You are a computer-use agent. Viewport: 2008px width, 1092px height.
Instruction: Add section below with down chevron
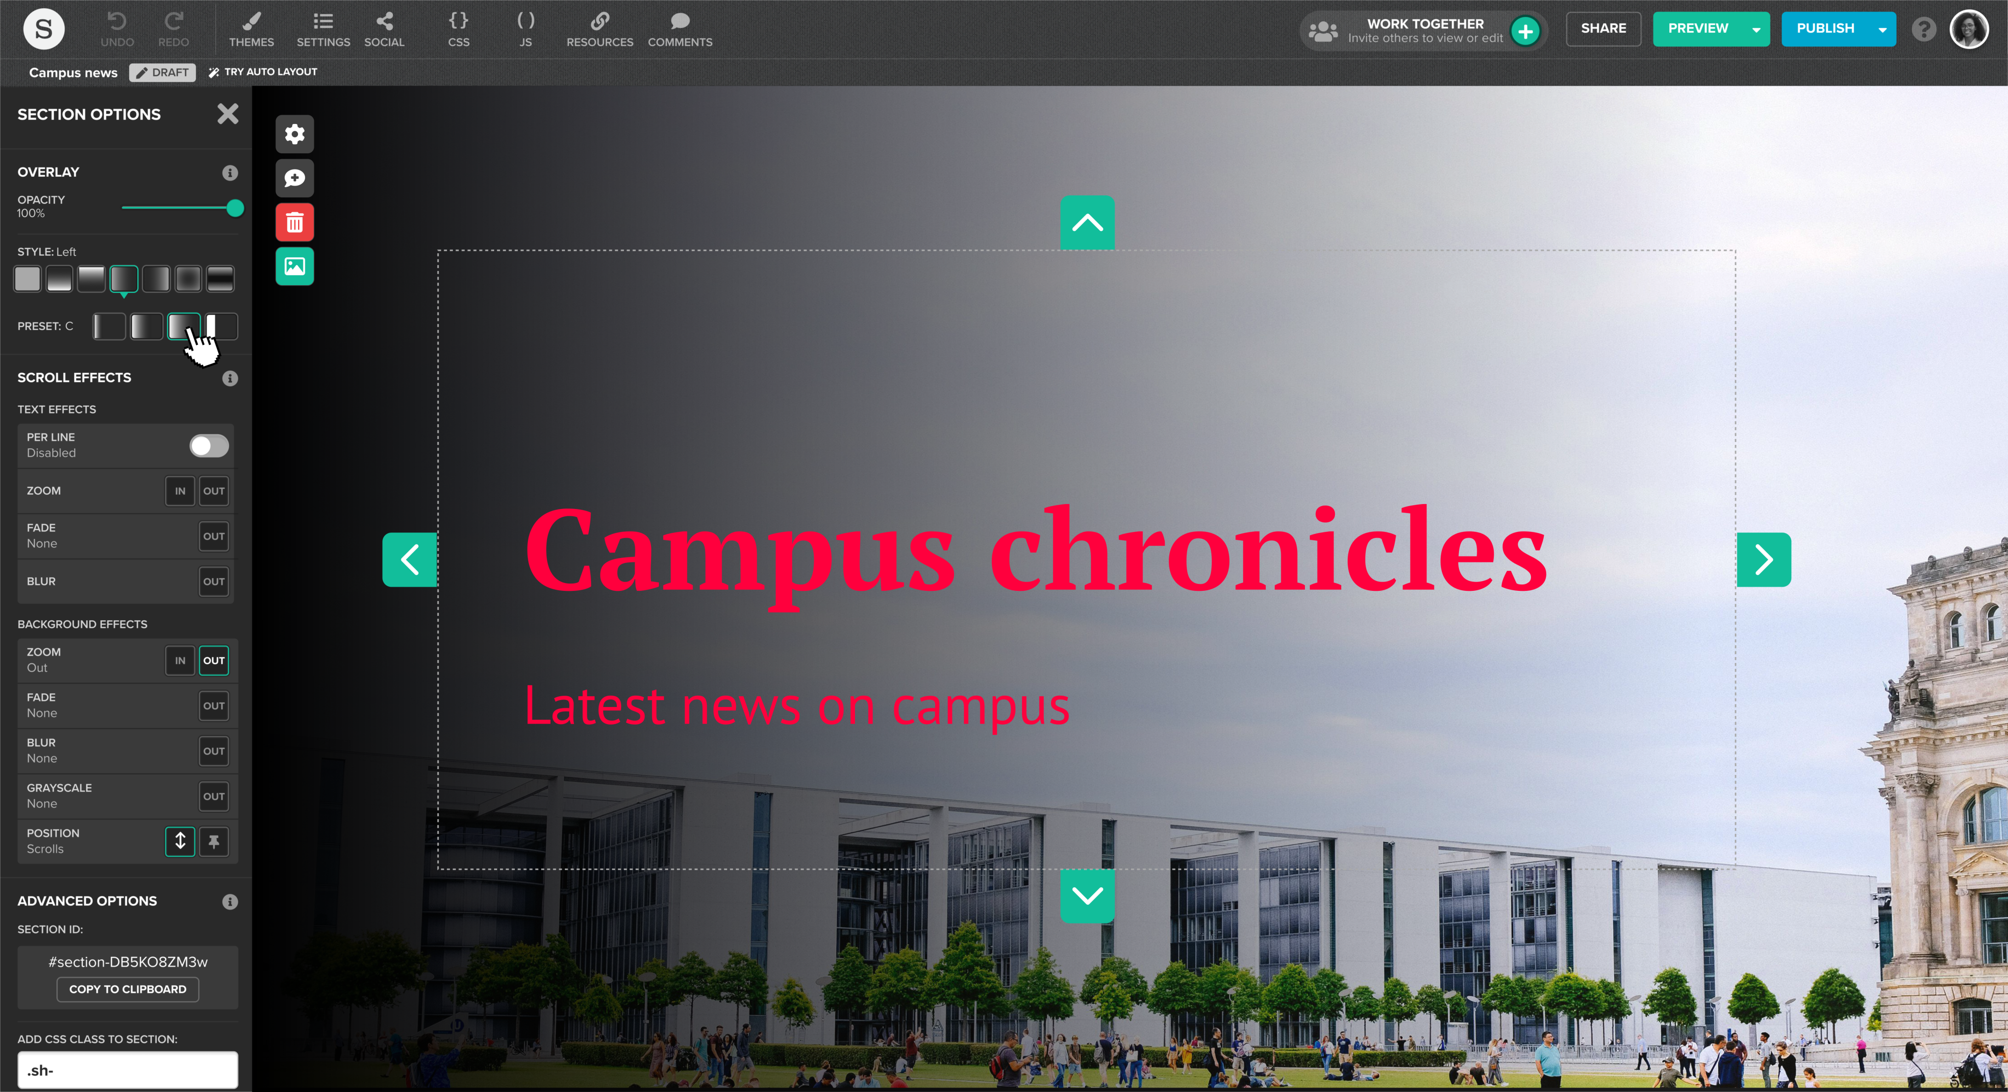[x=1087, y=896]
